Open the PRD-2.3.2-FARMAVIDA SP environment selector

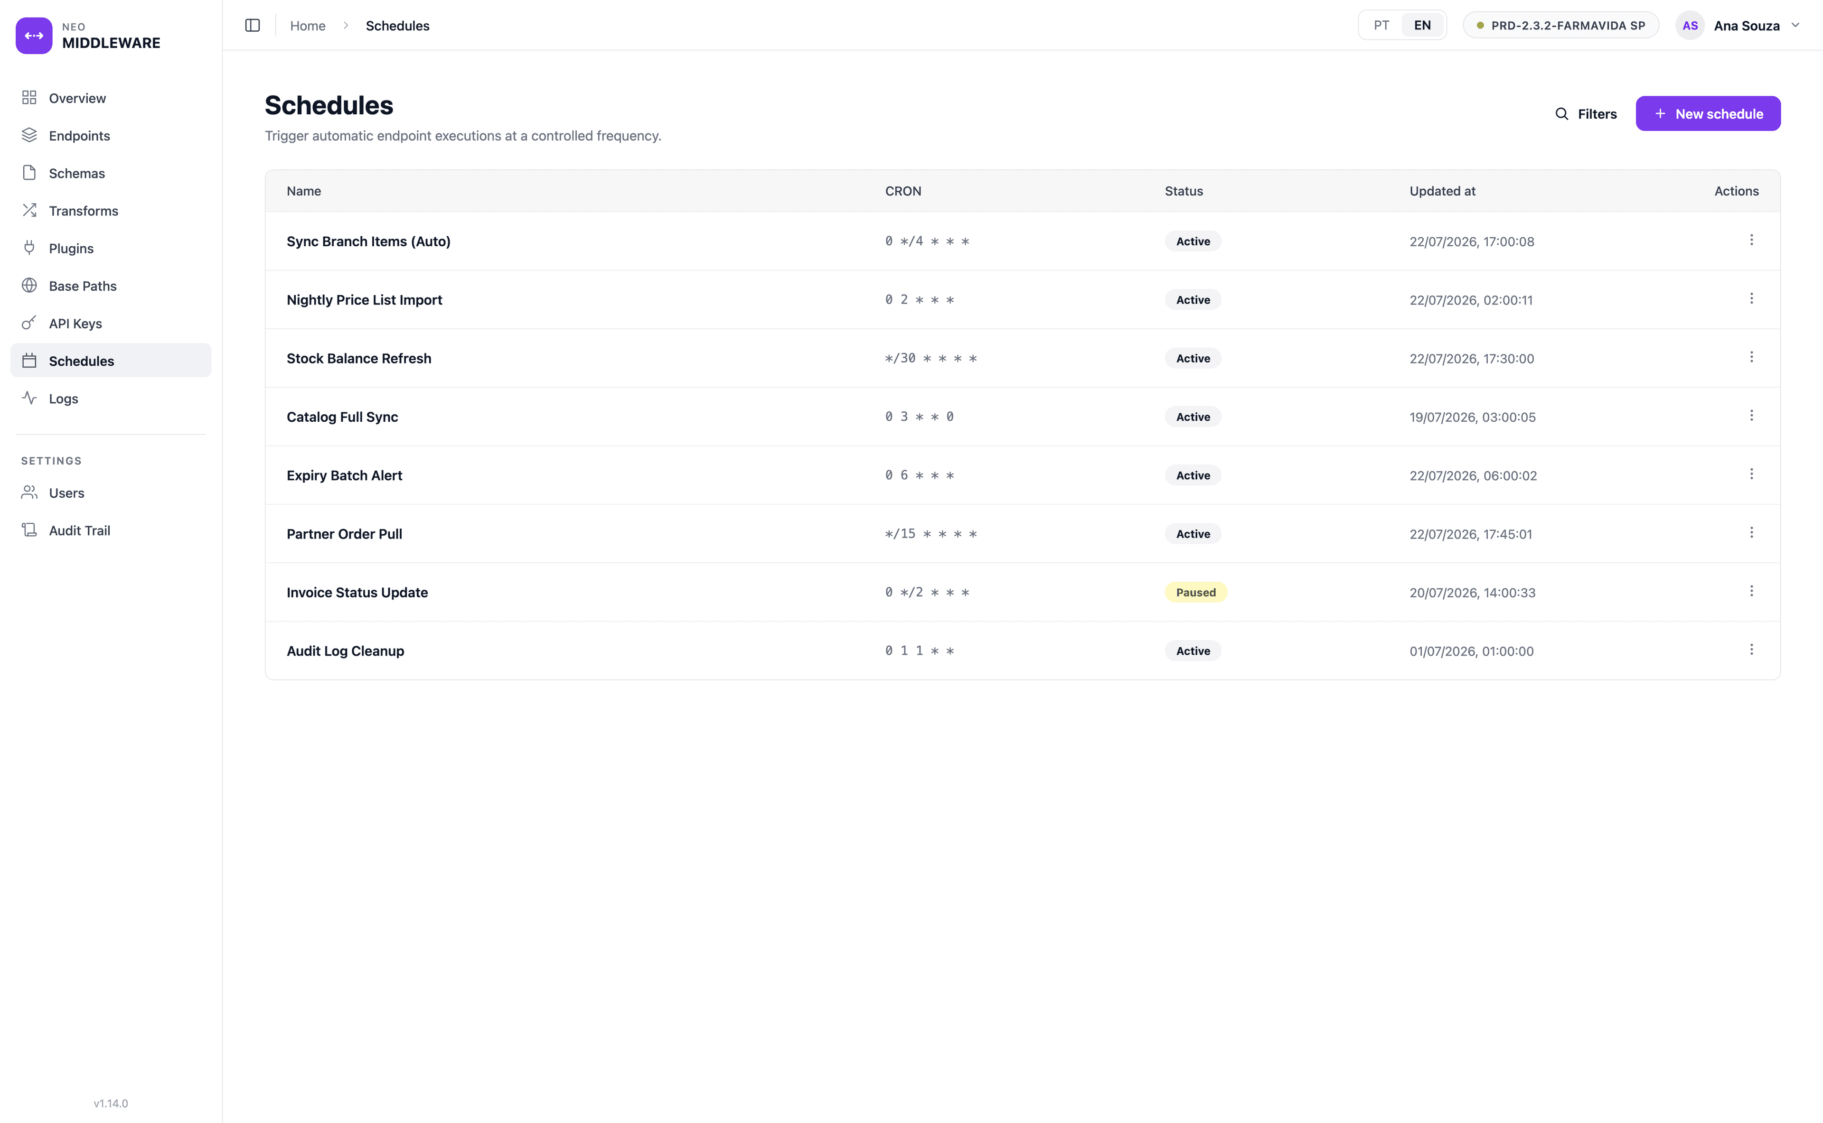[1560, 25]
